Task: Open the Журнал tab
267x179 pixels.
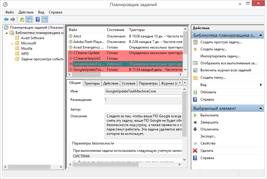Action: 168,83
